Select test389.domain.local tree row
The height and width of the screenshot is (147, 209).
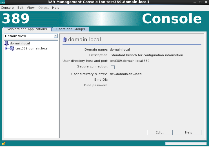(32, 48)
